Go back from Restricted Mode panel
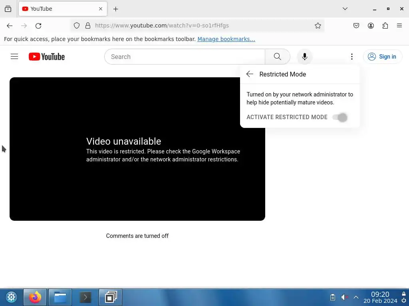This screenshot has height=306, width=409. click(x=250, y=74)
